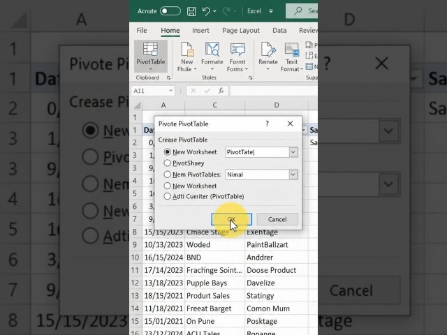Screen dimensions: 447x335
Task: Click cell containing Comon Mum
Action: pos(277,308)
